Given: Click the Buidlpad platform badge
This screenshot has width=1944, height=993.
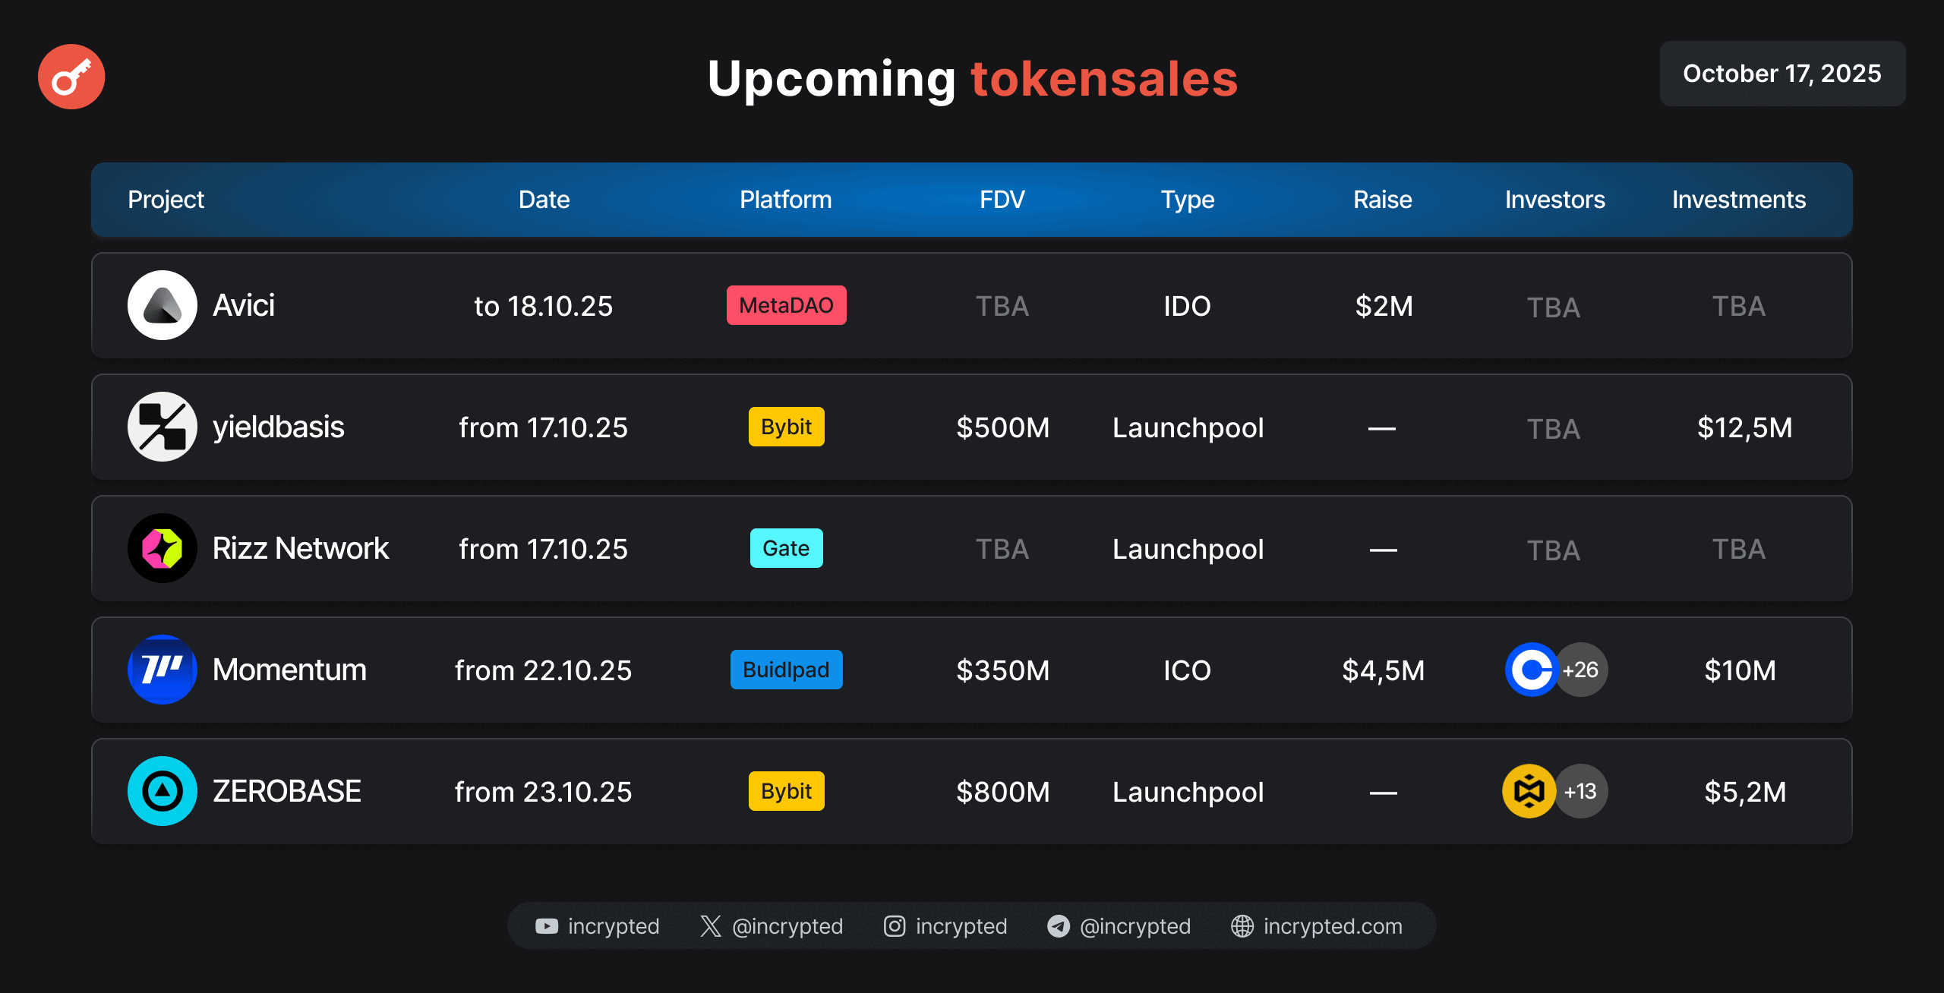Looking at the screenshot, I should (786, 670).
